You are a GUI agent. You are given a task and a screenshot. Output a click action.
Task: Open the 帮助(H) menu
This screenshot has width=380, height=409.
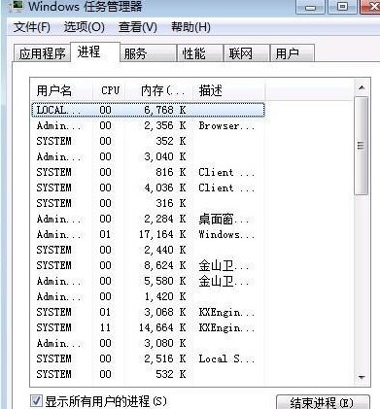click(x=190, y=27)
